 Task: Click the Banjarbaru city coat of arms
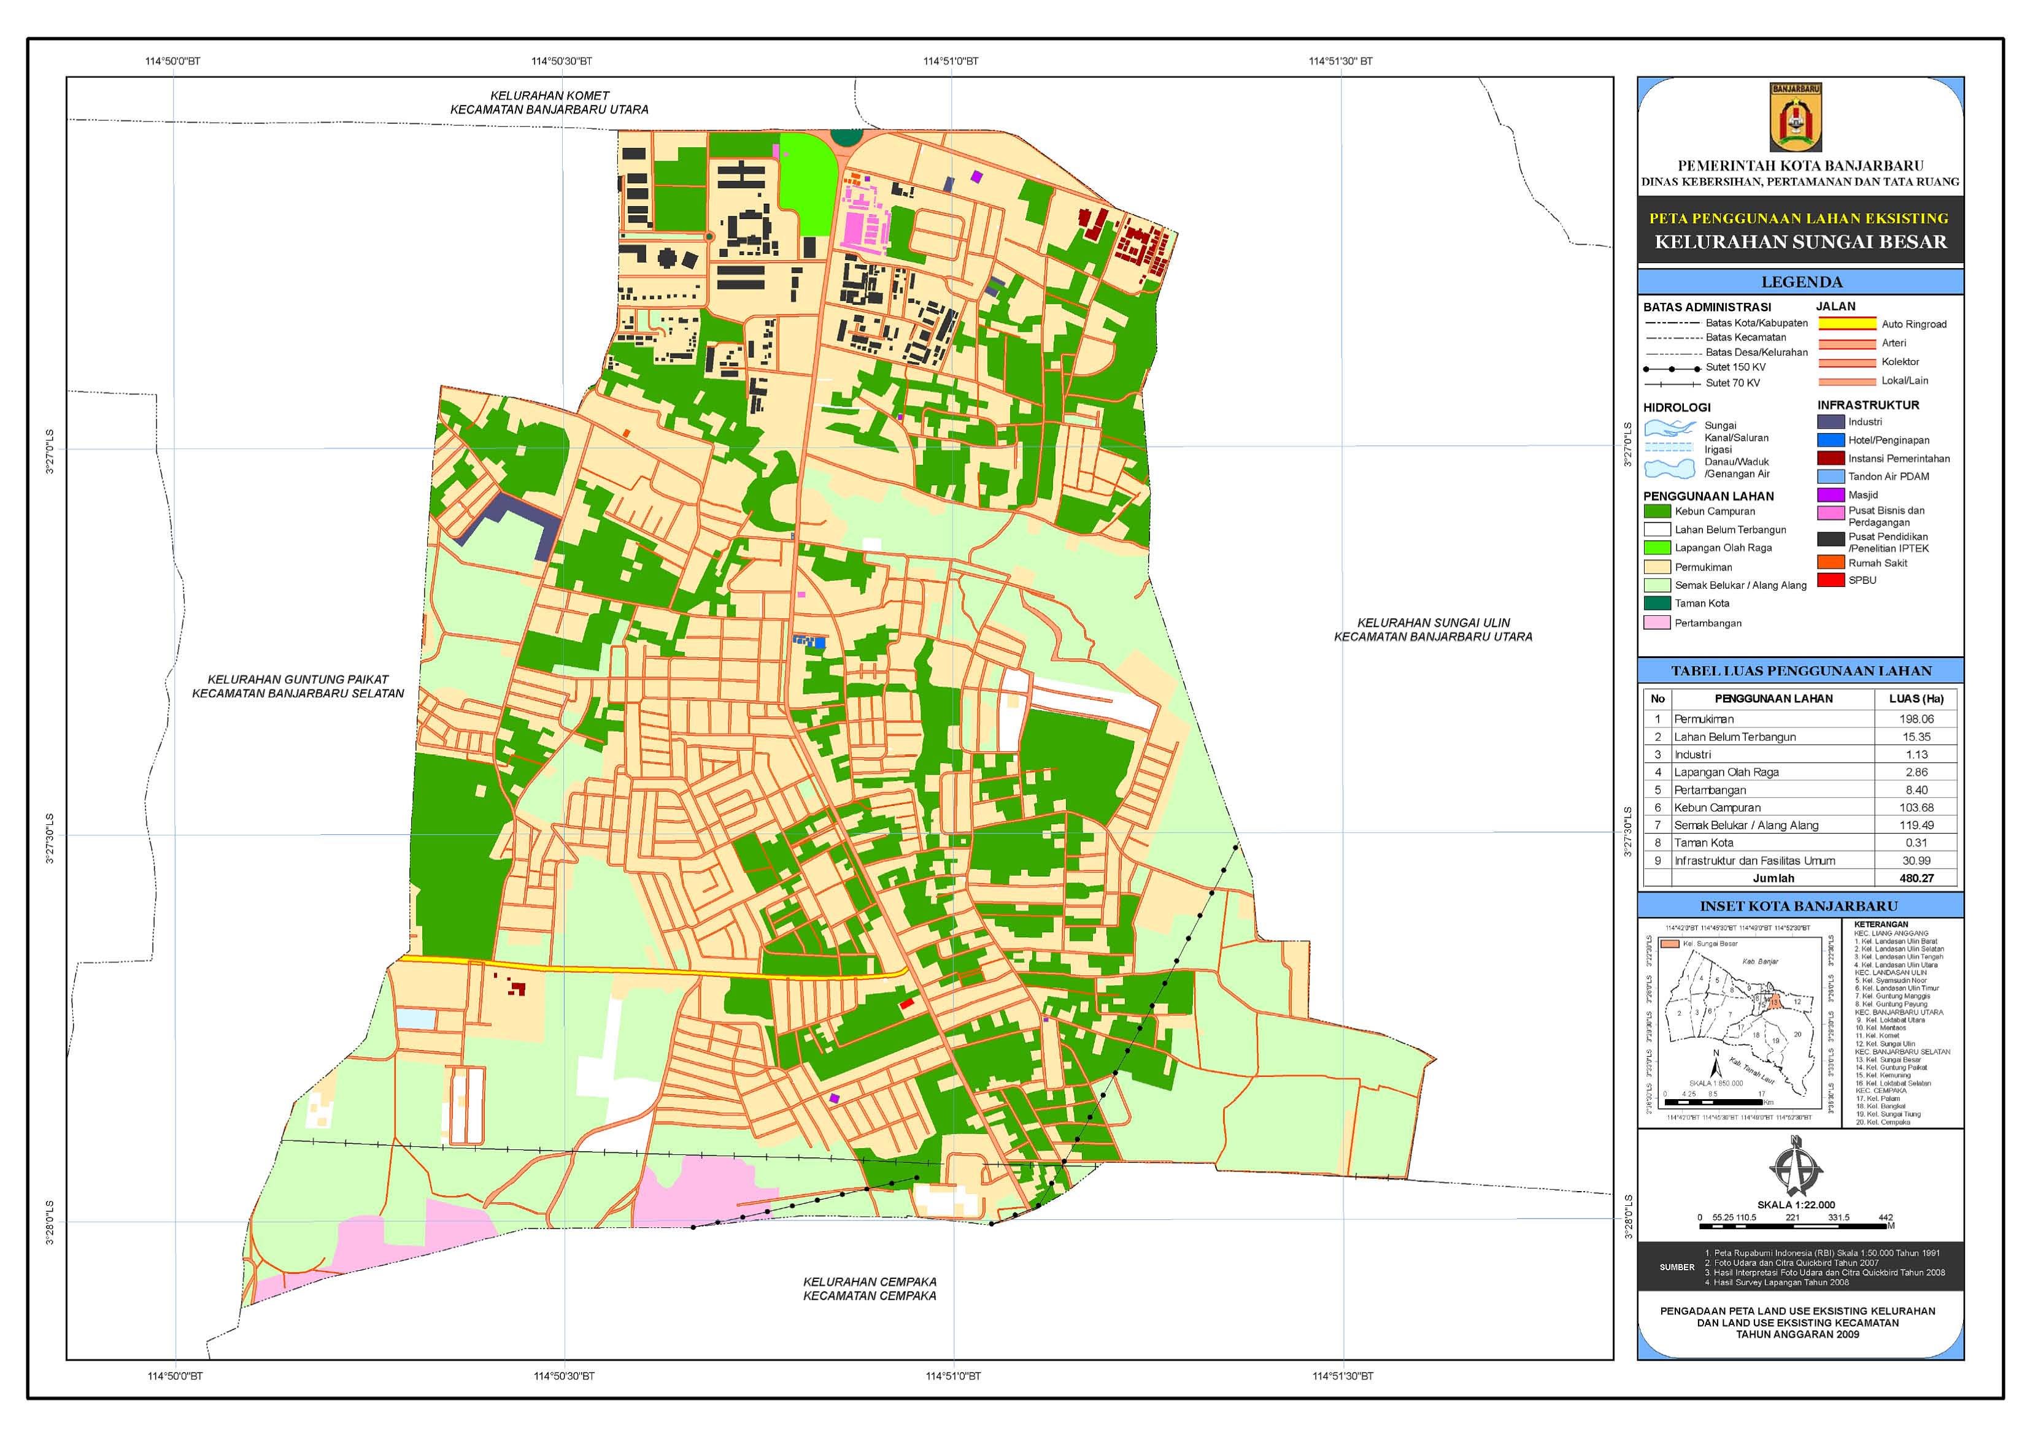pyautogui.click(x=1796, y=118)
